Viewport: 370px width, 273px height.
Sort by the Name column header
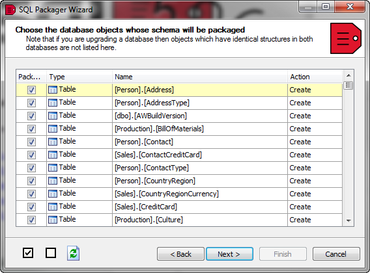coord(200,77)
